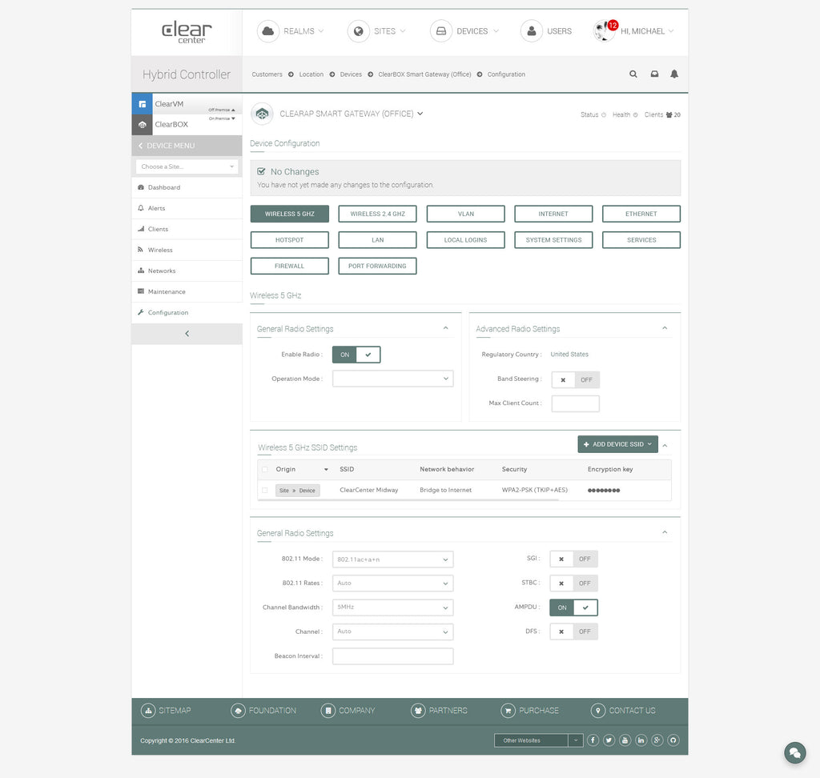
Task: Open the 802.11 Mode dropdown
Action: (392, 559)
